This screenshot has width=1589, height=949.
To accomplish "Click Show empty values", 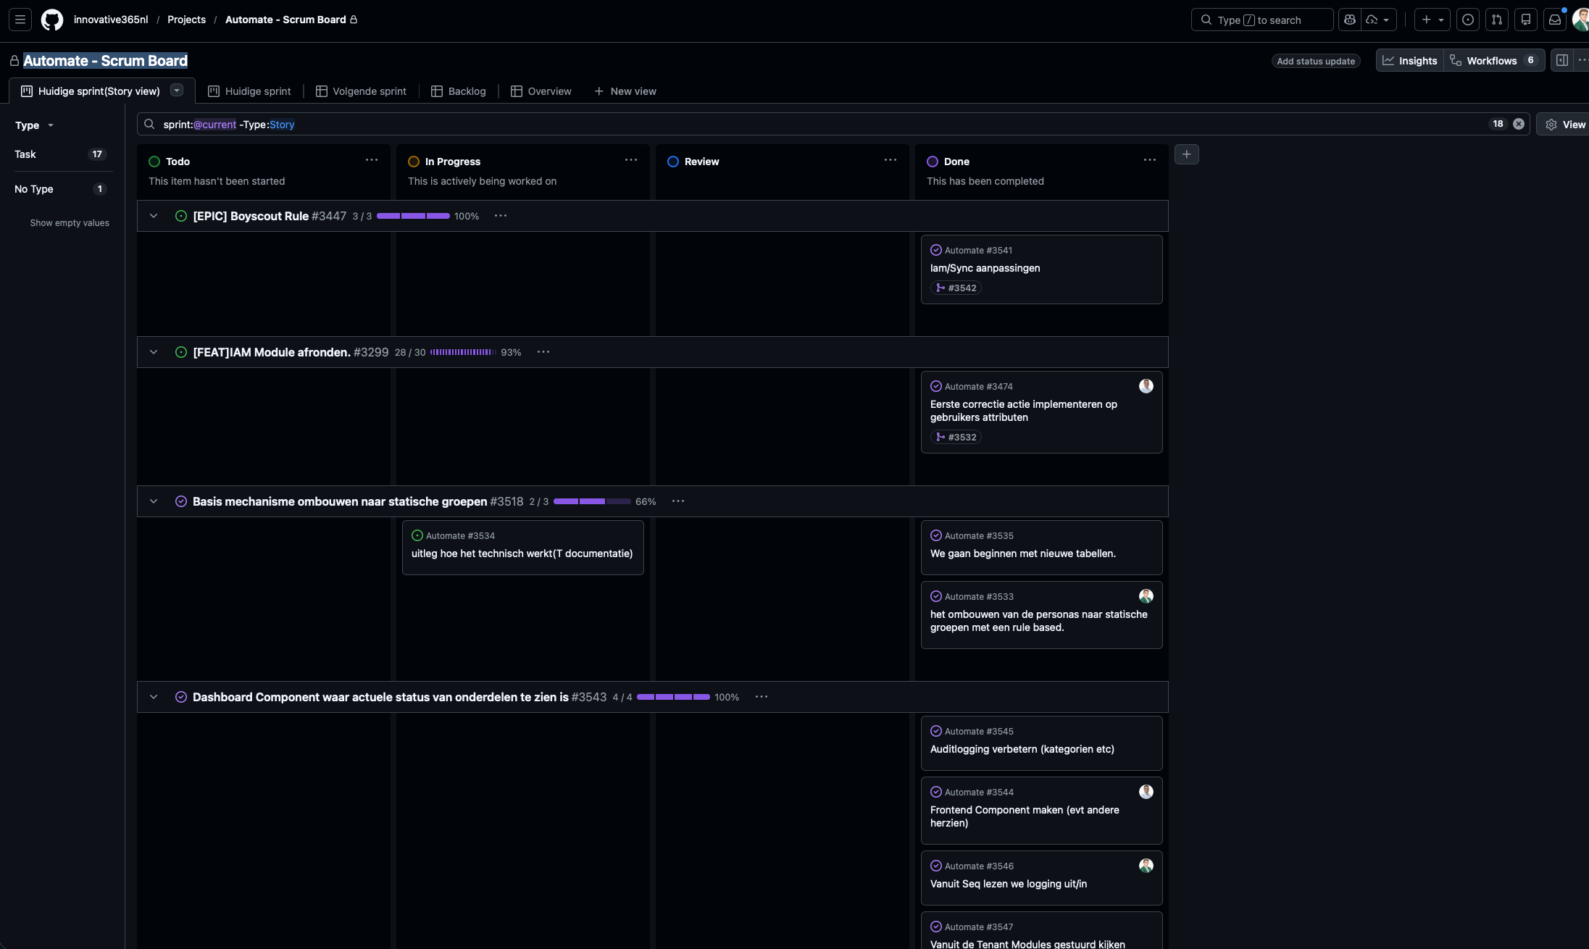I will (x=70, y=223).
